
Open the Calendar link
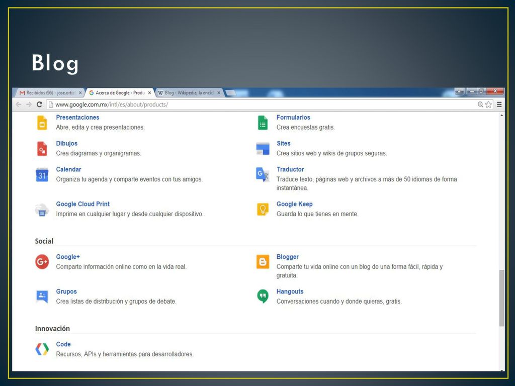(68, 169)
